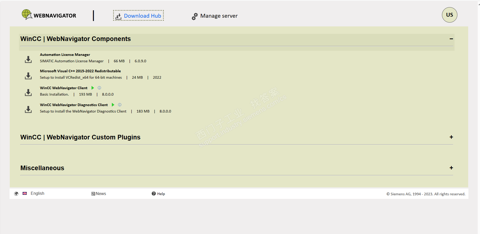Viewport: 480px width, 234px height.
Task: Click WinCC WebNavigator Diagnostics Client title
Action: 74,105
